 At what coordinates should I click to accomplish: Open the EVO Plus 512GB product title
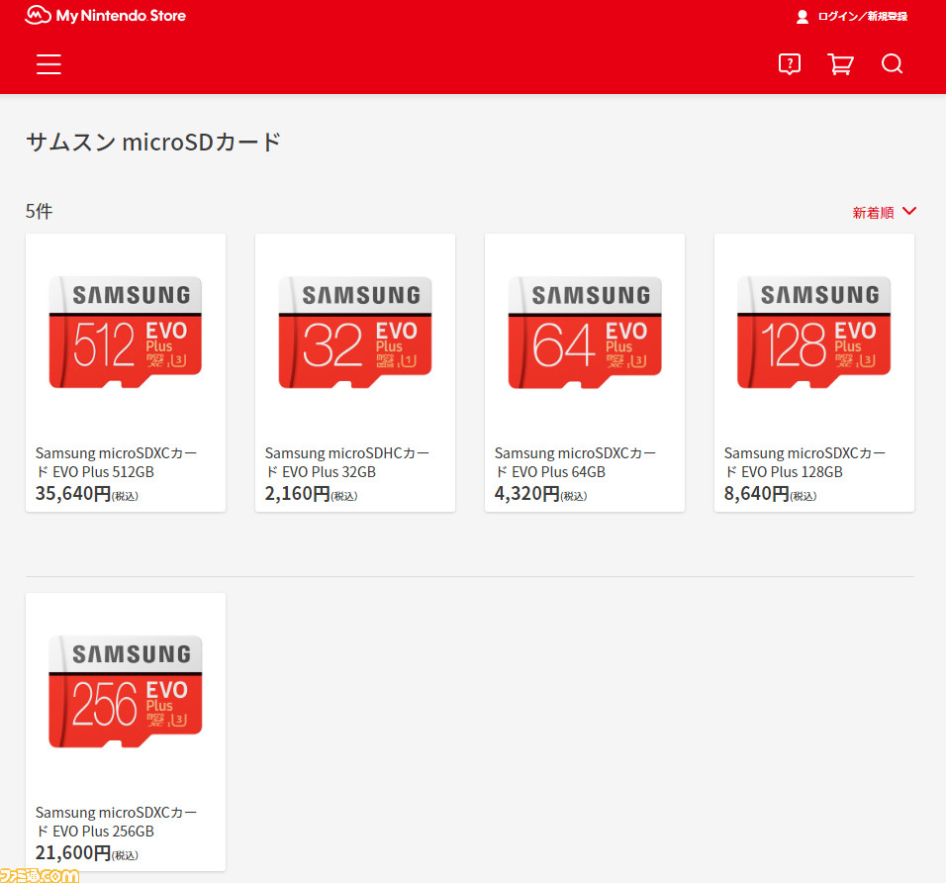pos(116,462)
